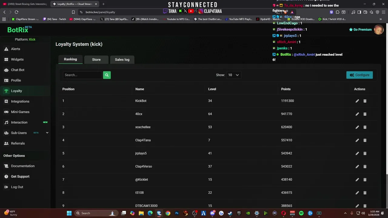Delete the jrplays5 ranking entry
388x218 pixels.
point(365,154)
